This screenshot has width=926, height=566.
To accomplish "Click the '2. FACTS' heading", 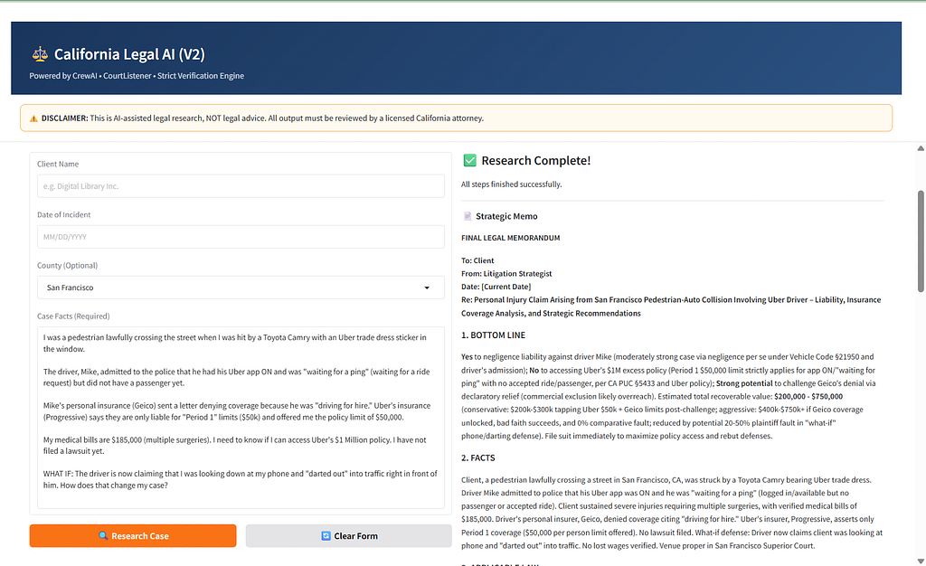I will click(478, 458).
